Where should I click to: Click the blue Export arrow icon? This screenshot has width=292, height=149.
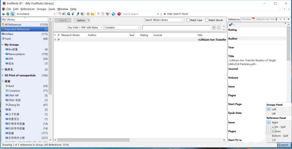[78, 14]
